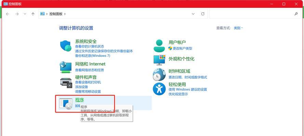Expand the chevron before 控制面板 breadcrumb

pyautogui.click(x=47, y=14)
